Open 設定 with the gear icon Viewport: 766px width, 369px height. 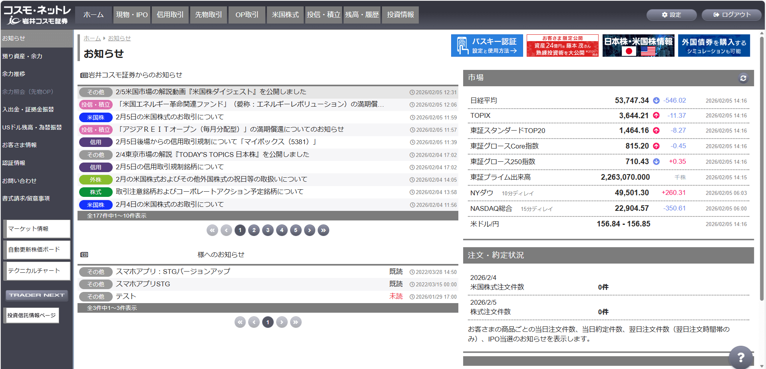tap(671, 15)
